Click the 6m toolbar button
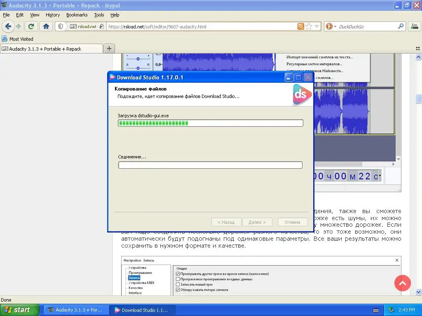The width and height of the screenshot is (422, 316). (x=415, y=26)
